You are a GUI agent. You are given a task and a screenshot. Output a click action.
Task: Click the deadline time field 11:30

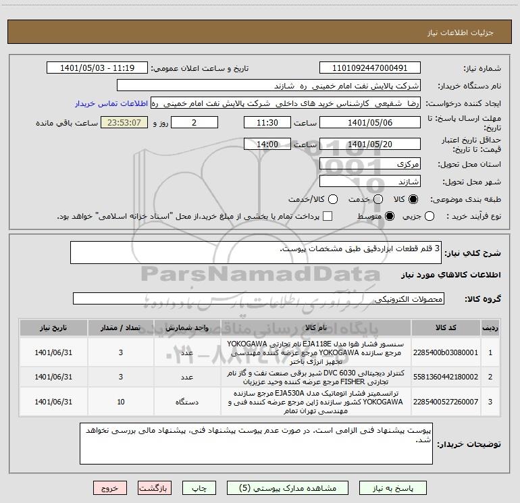(x=267, y=122)
